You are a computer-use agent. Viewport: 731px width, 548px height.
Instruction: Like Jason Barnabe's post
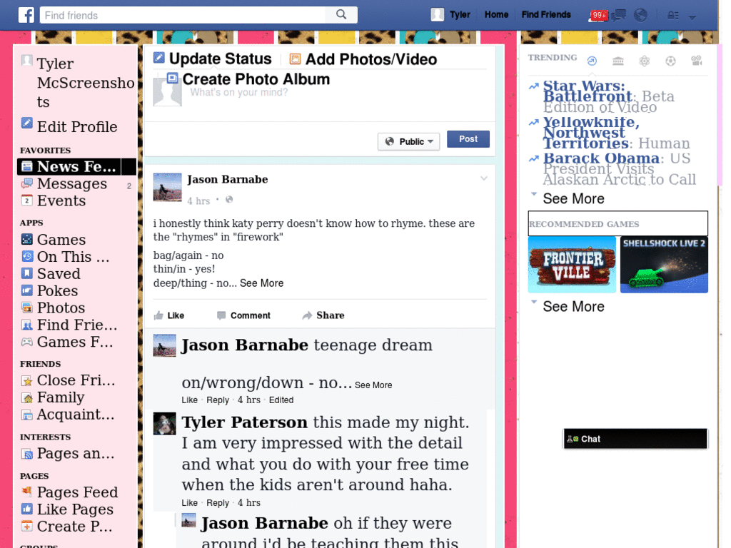[168, 315]
